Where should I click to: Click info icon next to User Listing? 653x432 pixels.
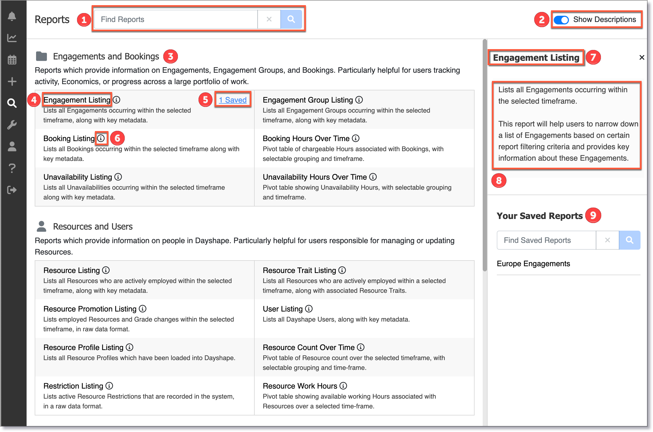(309, 309)
